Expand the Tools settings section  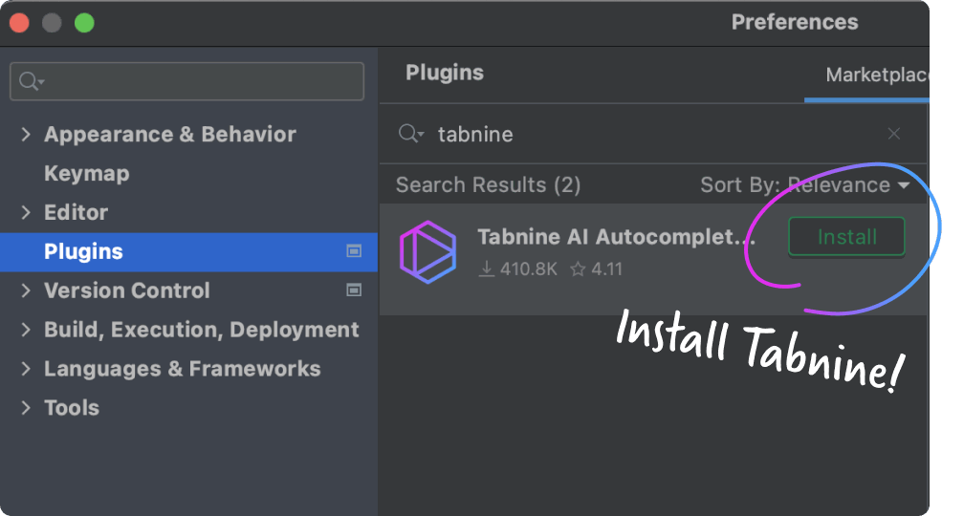click(x=26, y=408)
